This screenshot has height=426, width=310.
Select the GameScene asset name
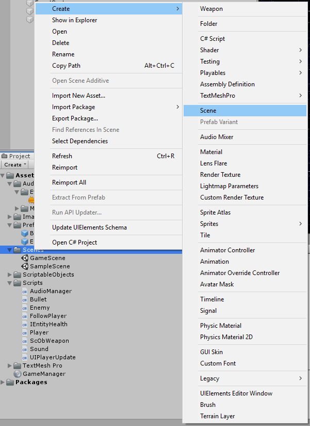click(x=47, y=258)
